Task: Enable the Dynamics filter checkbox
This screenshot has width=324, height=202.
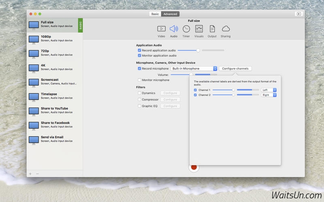Action: (x=139, y=93)
